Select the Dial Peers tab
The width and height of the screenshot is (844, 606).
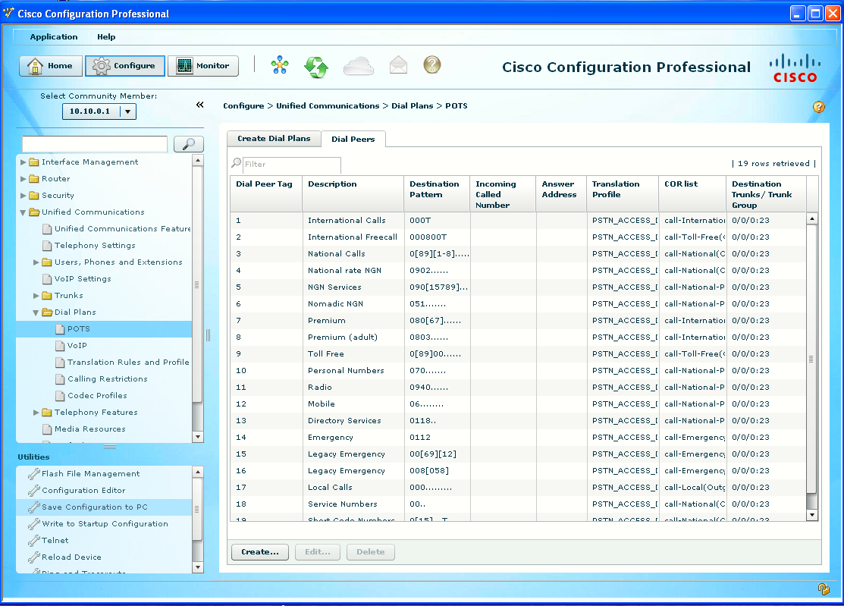tap(353, 139)
